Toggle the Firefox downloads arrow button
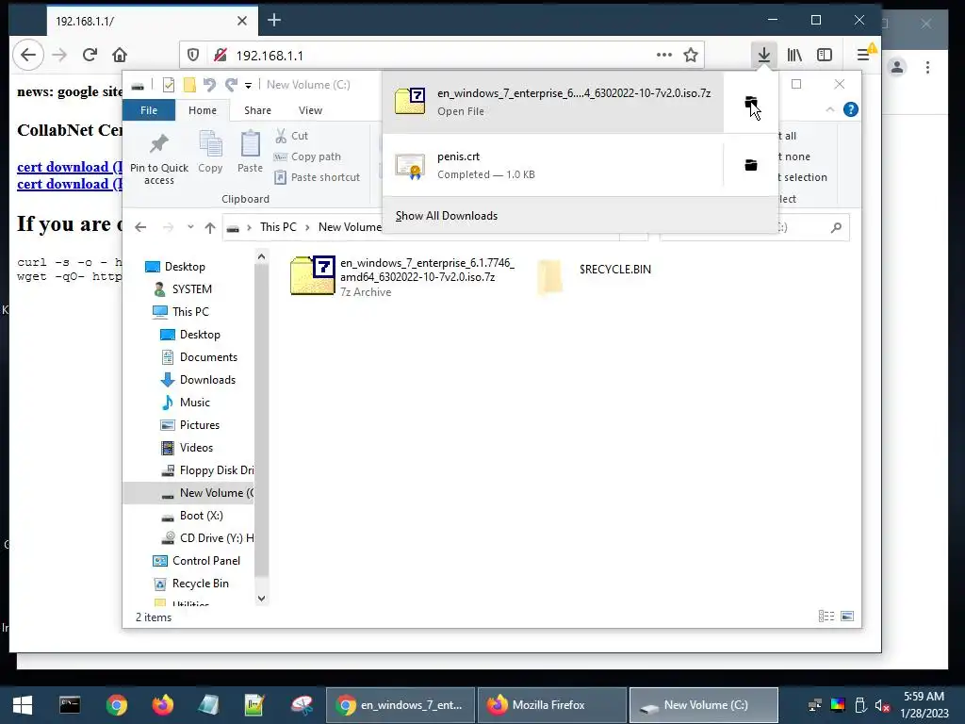 [x=763, y=56]
